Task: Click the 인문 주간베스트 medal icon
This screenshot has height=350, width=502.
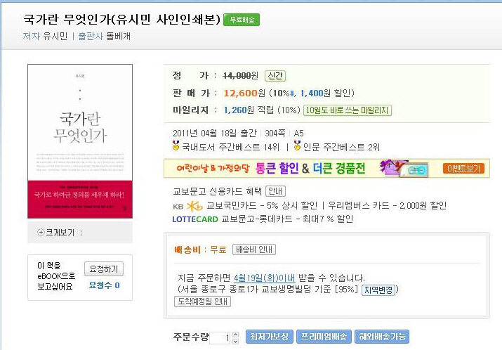Action: [297, 146]
